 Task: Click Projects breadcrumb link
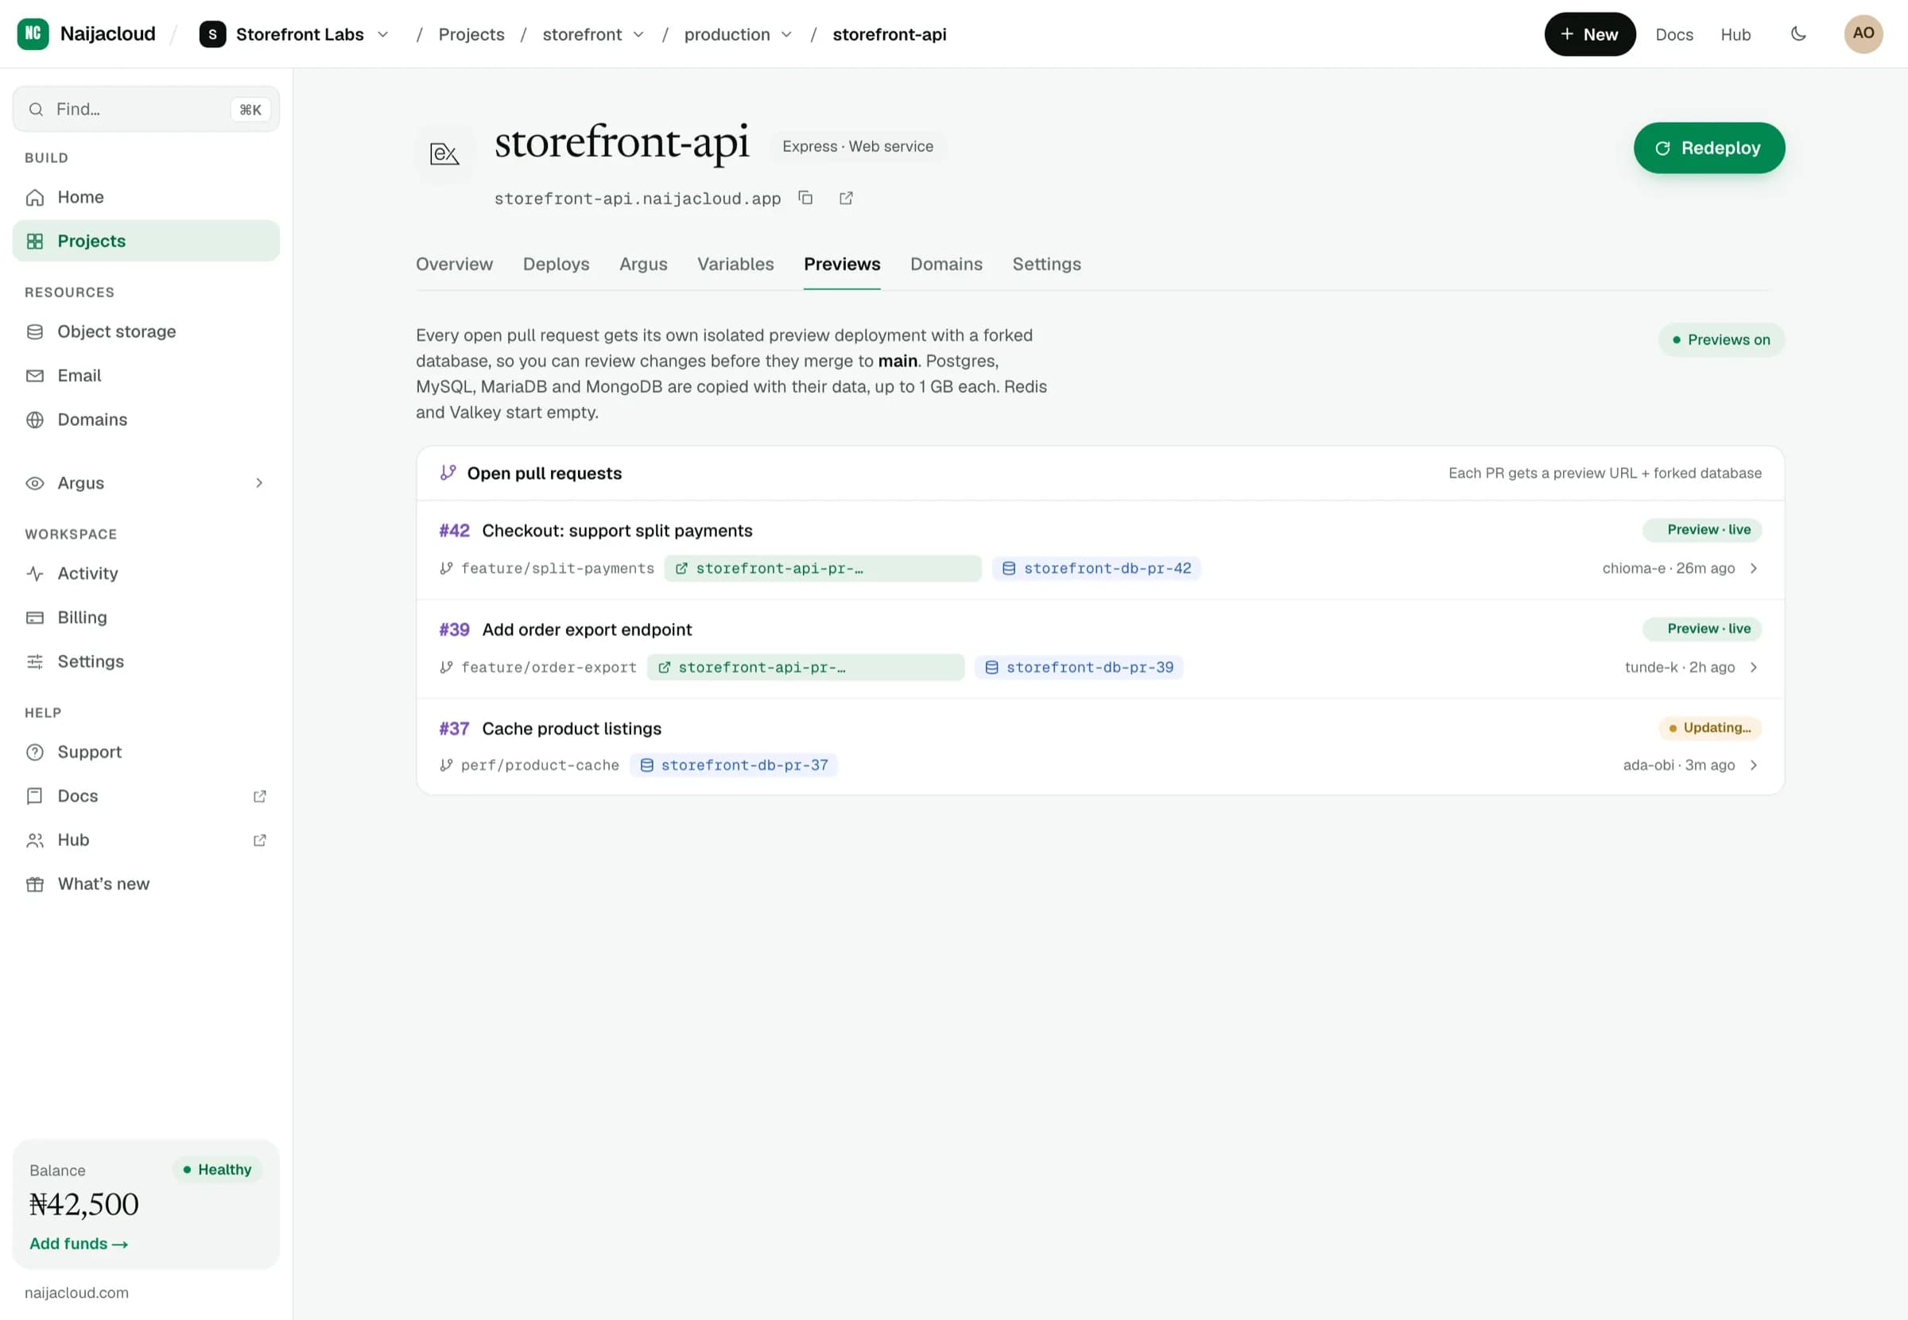tap(471, 34)
